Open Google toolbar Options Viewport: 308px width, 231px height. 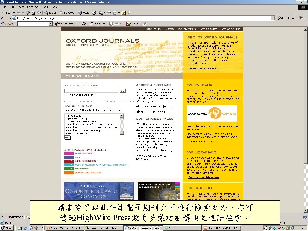click(133, 24)
